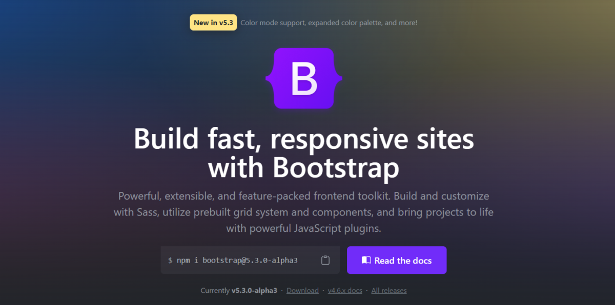
Task: Follow the Download link
Action: pos(302,290)
